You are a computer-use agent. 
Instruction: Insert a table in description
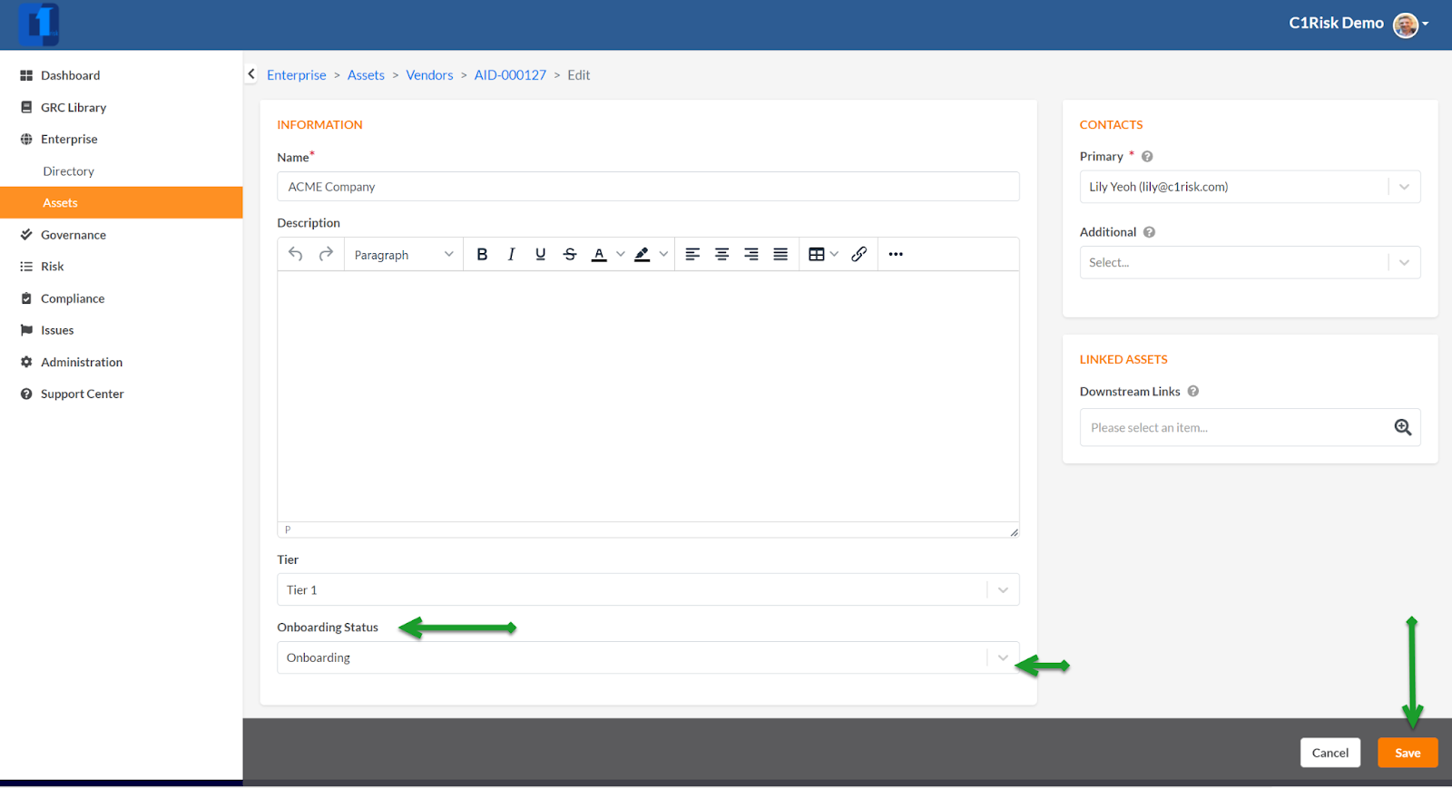tap(817, 254)
